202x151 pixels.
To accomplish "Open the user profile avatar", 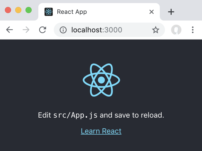I will (x=176, y=30).
